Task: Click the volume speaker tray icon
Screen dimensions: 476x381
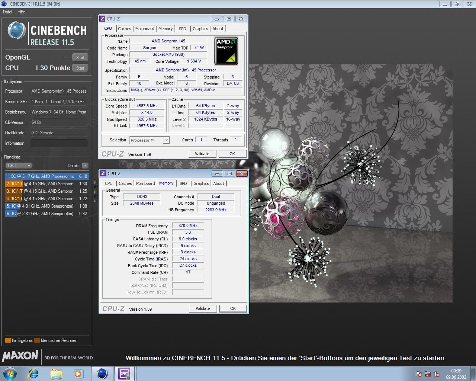Action: [437, 374]
